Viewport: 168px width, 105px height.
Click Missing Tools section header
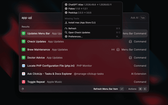click(72, 19)
